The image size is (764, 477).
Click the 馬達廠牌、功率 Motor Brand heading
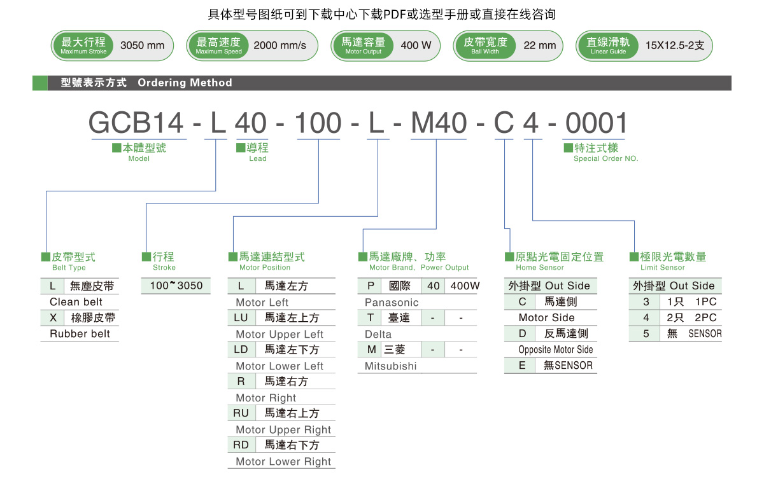coord(414,261)
